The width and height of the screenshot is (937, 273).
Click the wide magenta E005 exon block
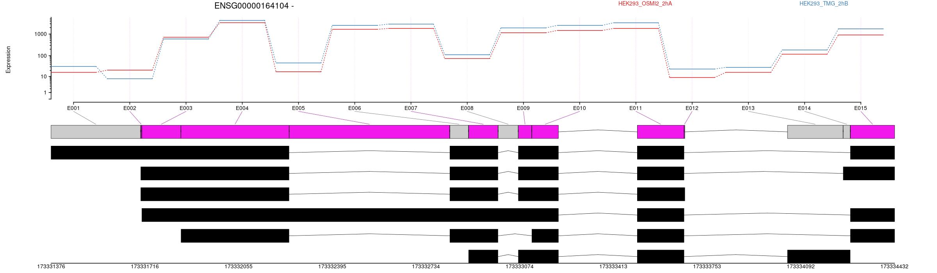[x=369, y=132]
